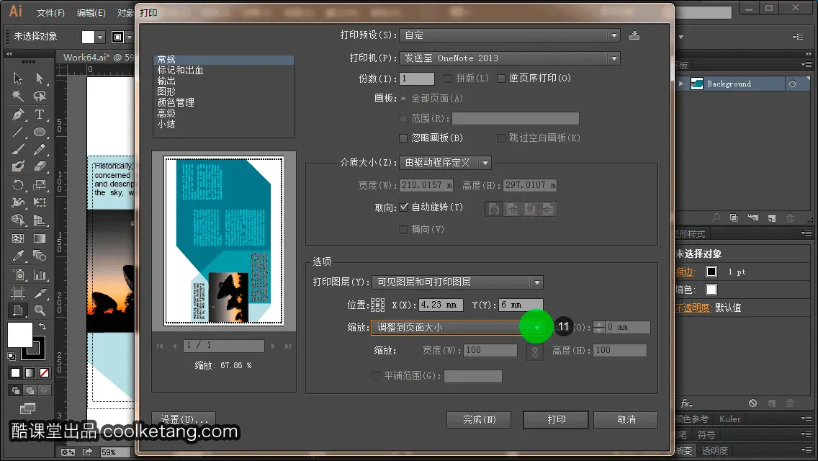Select the Artboard tool
The height and width of the screenshot is (461, 818).
pyautogui.click(x=18, y=293)
